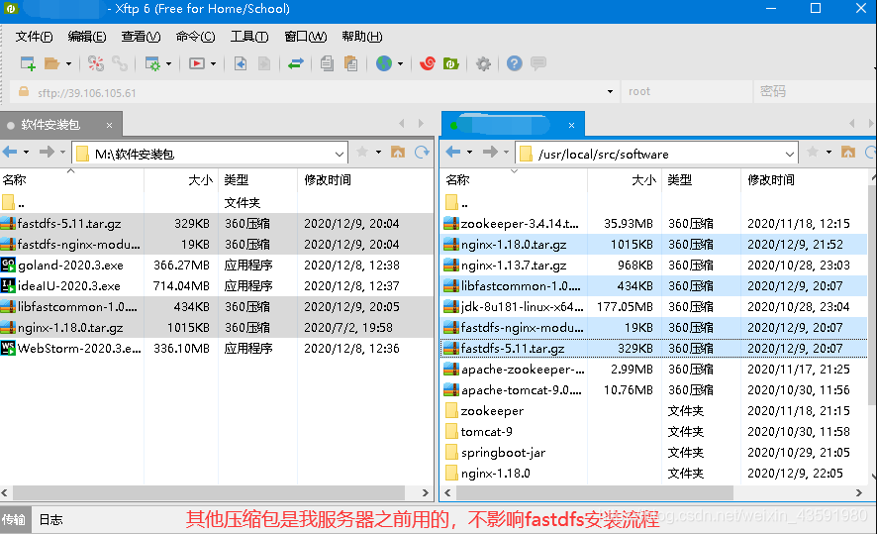Viewport: 877px width, 534px height.
Task: Expand the remote path /usr/local/src/software dropdown
Action: (x=789, y=154)
